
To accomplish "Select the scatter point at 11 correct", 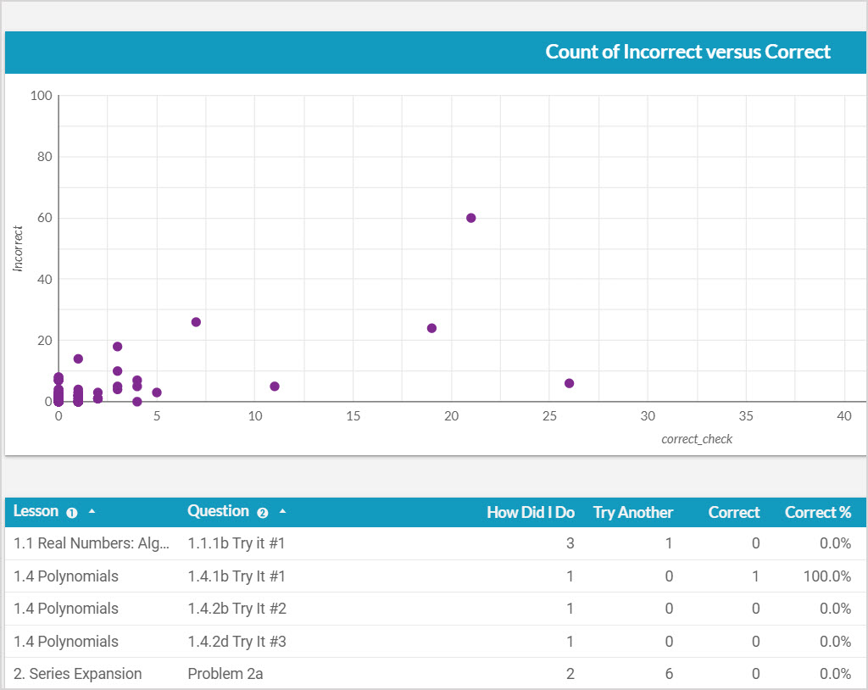I will (275, 387).
